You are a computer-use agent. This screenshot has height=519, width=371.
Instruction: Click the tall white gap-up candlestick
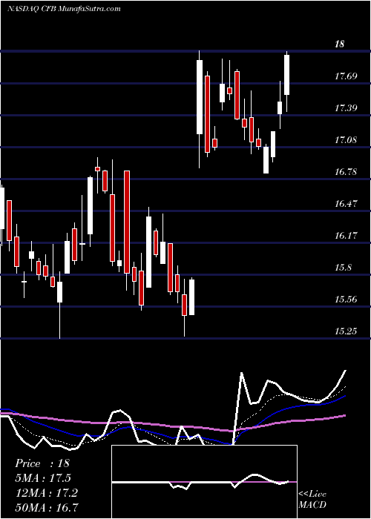(200, 97)
